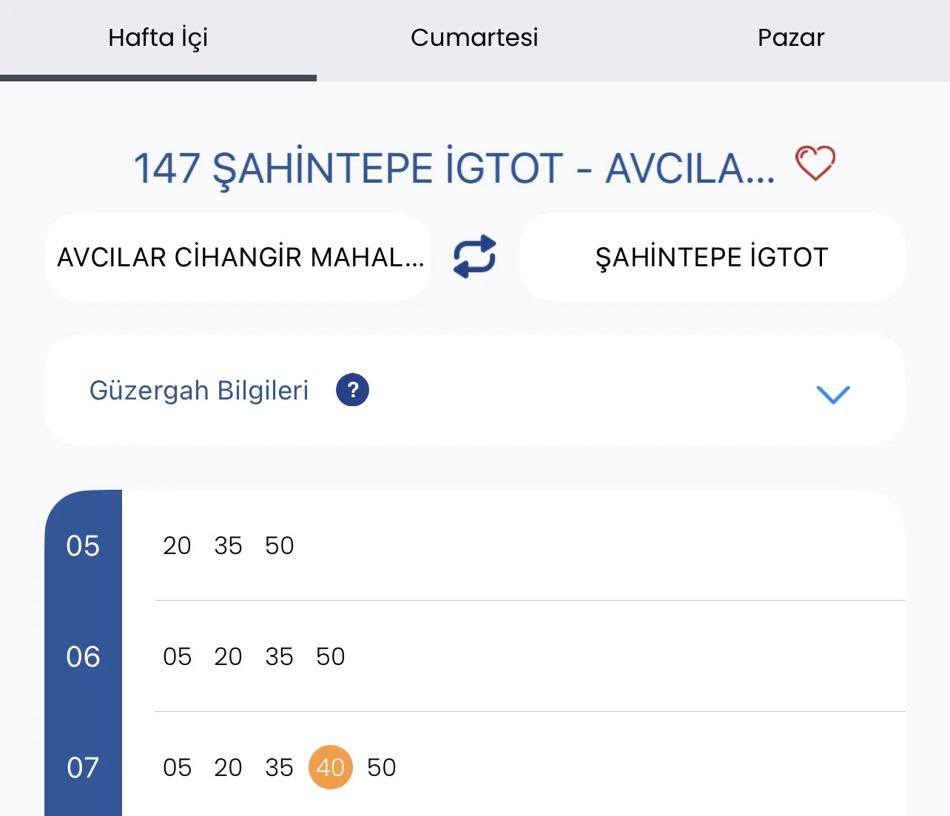Switch to the Cumartesi tab
Image resolution: width=950 pixels, height=816 pixels.
pyautogui.click(x=474, y=38)
